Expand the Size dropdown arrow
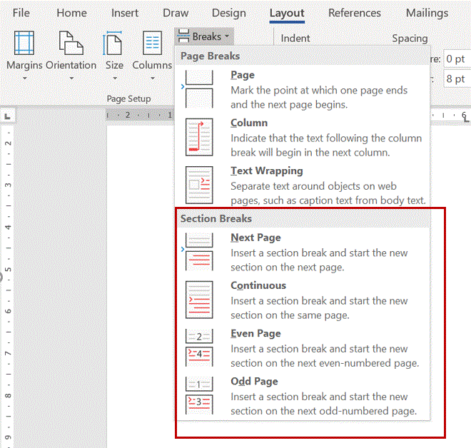Image resolution: width=471 pixels, height=448 pixels. (114, 78)
